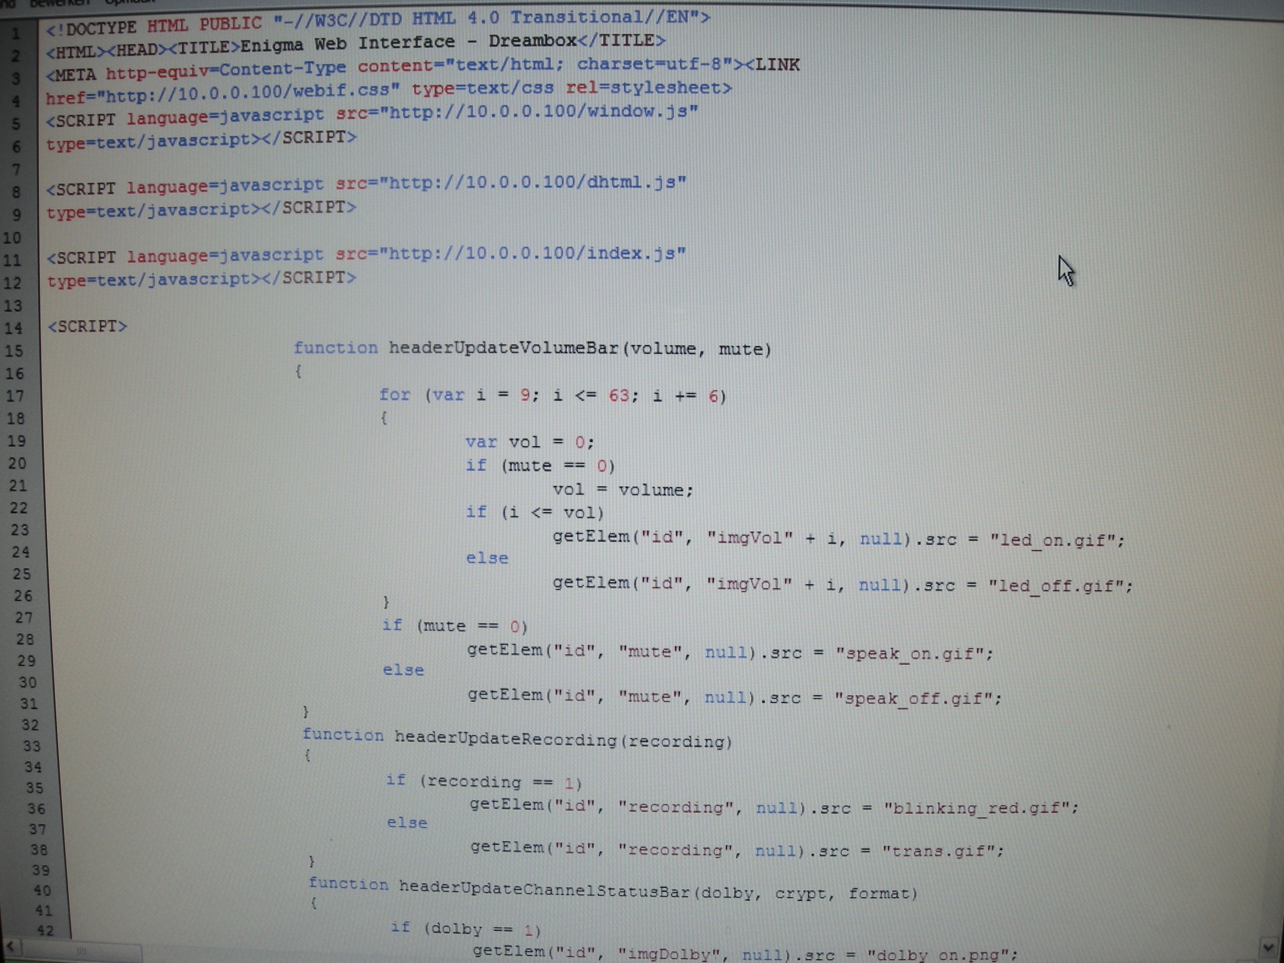Click line number 42 in the gutter
1284x963 pixels.
45,930
